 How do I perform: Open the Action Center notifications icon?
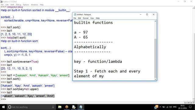190,107
